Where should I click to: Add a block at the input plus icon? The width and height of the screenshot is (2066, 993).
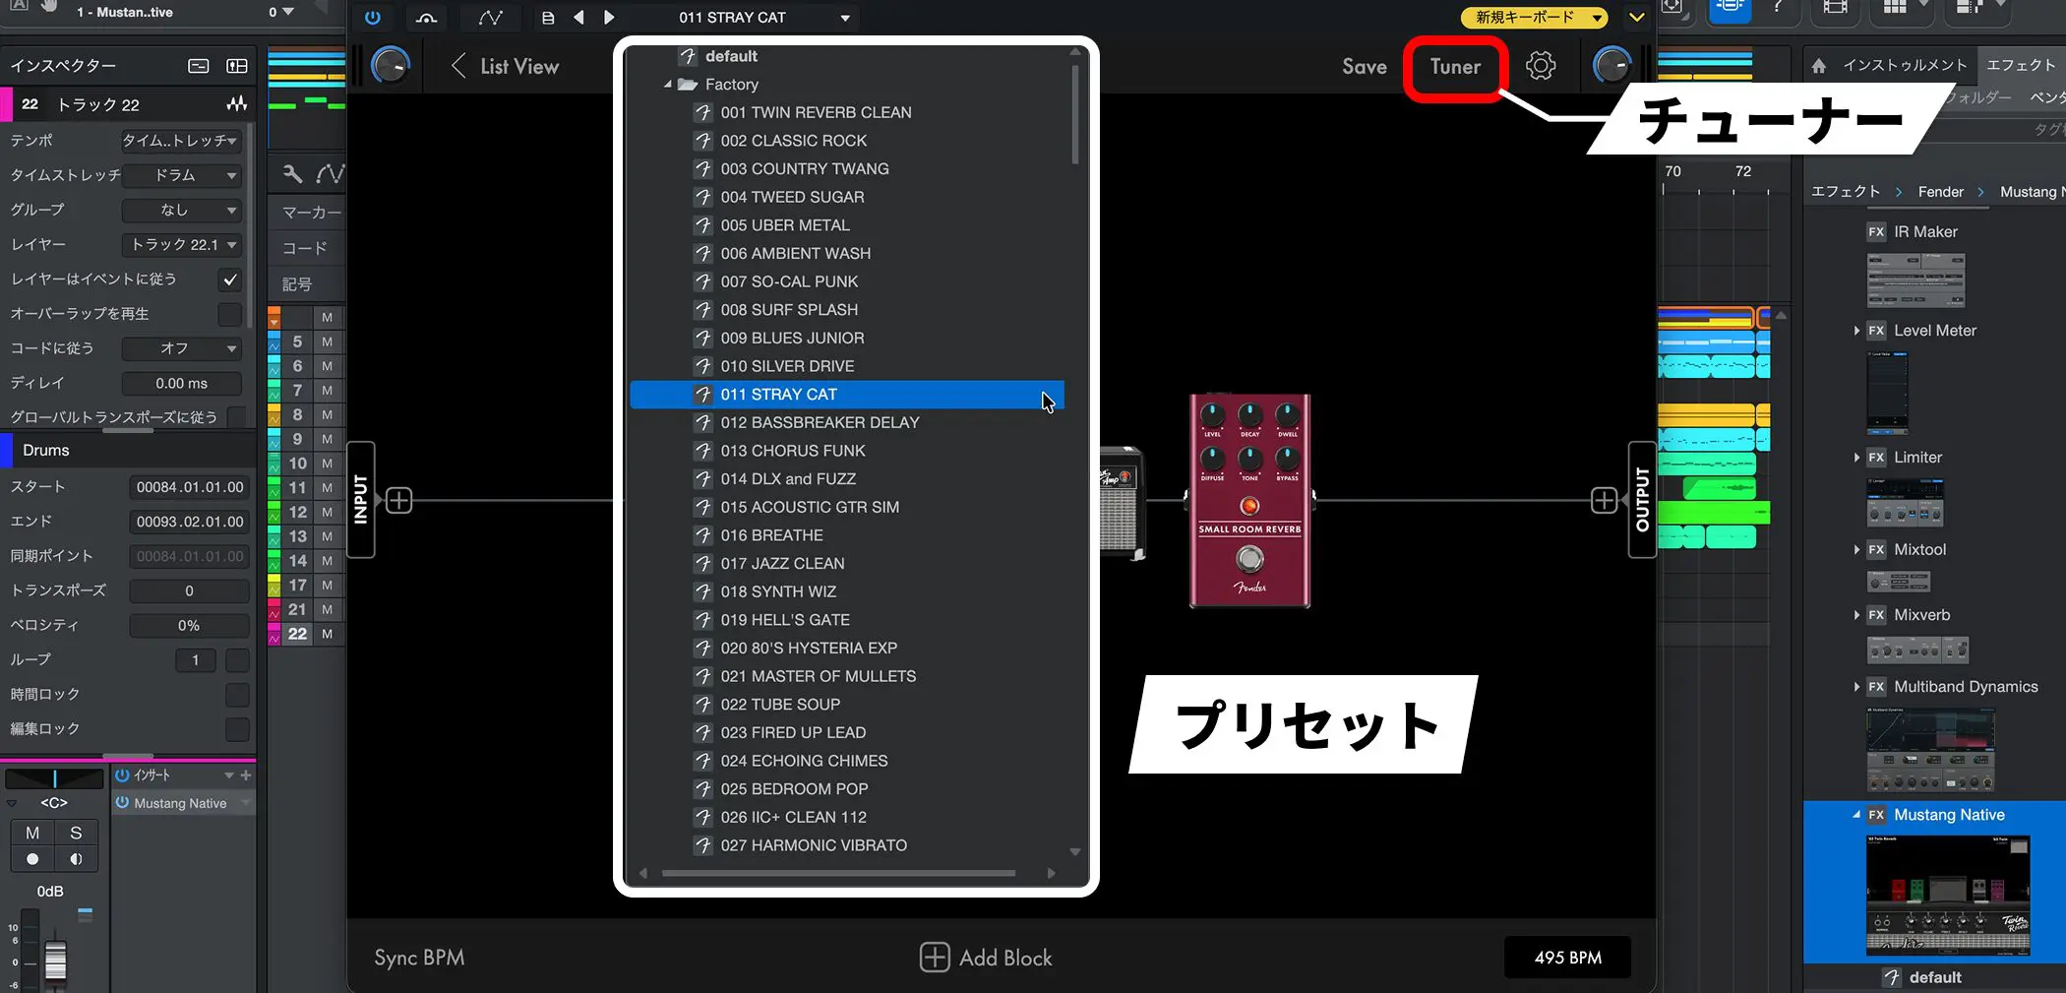(398, 501)
